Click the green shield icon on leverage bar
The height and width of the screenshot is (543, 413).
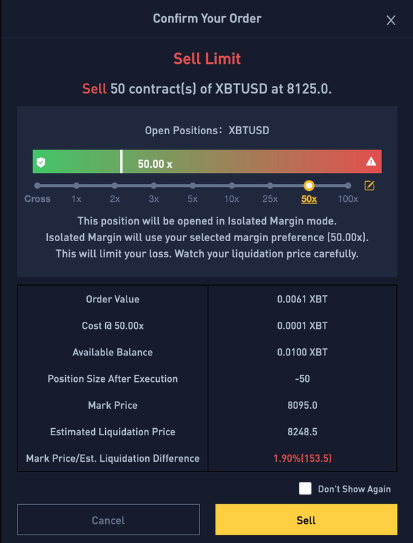click(x=41, y=162)
